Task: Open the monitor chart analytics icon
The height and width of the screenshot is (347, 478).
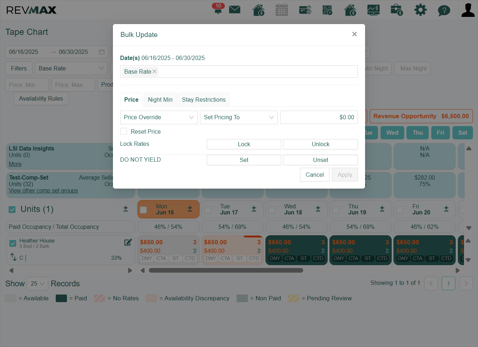Action: pos(373,10)
